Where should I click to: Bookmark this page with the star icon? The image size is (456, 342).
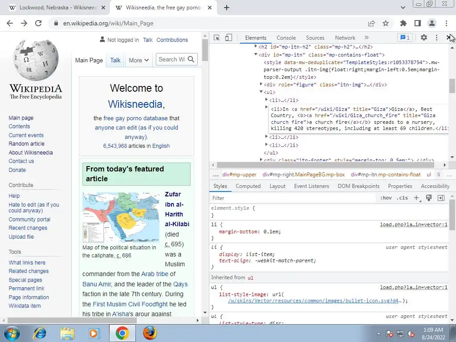(x=386, y=23)
